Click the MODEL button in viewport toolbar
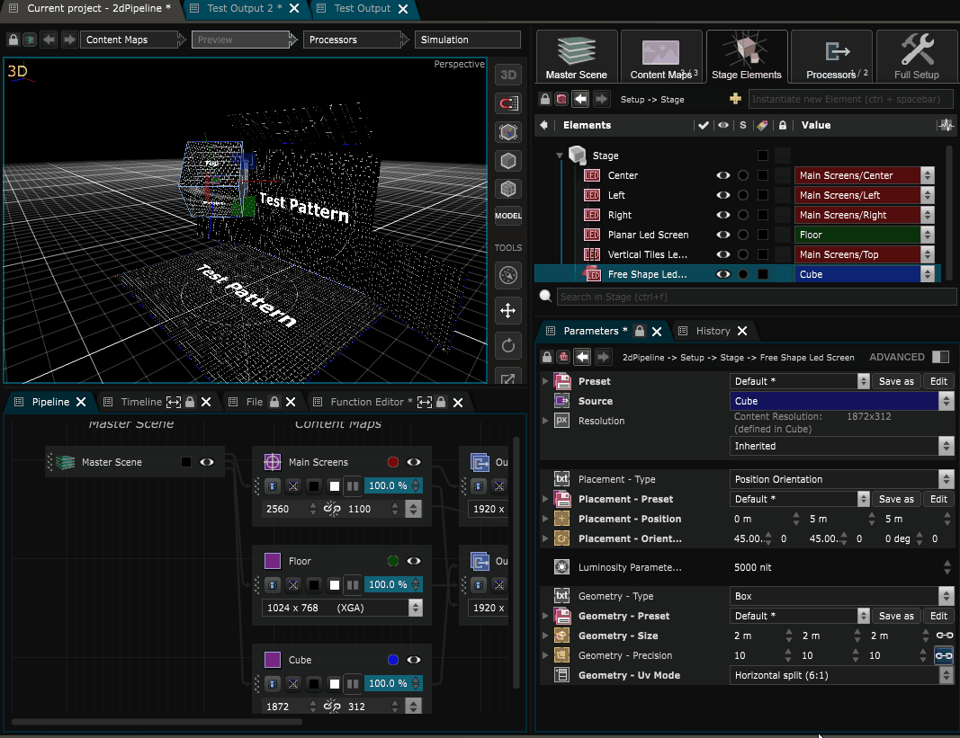Screen dimensions: 960x738 point(508,216)
